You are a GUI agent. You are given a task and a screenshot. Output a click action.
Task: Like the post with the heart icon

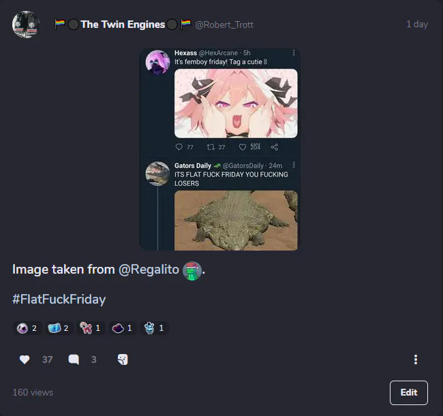coord(25,359)
